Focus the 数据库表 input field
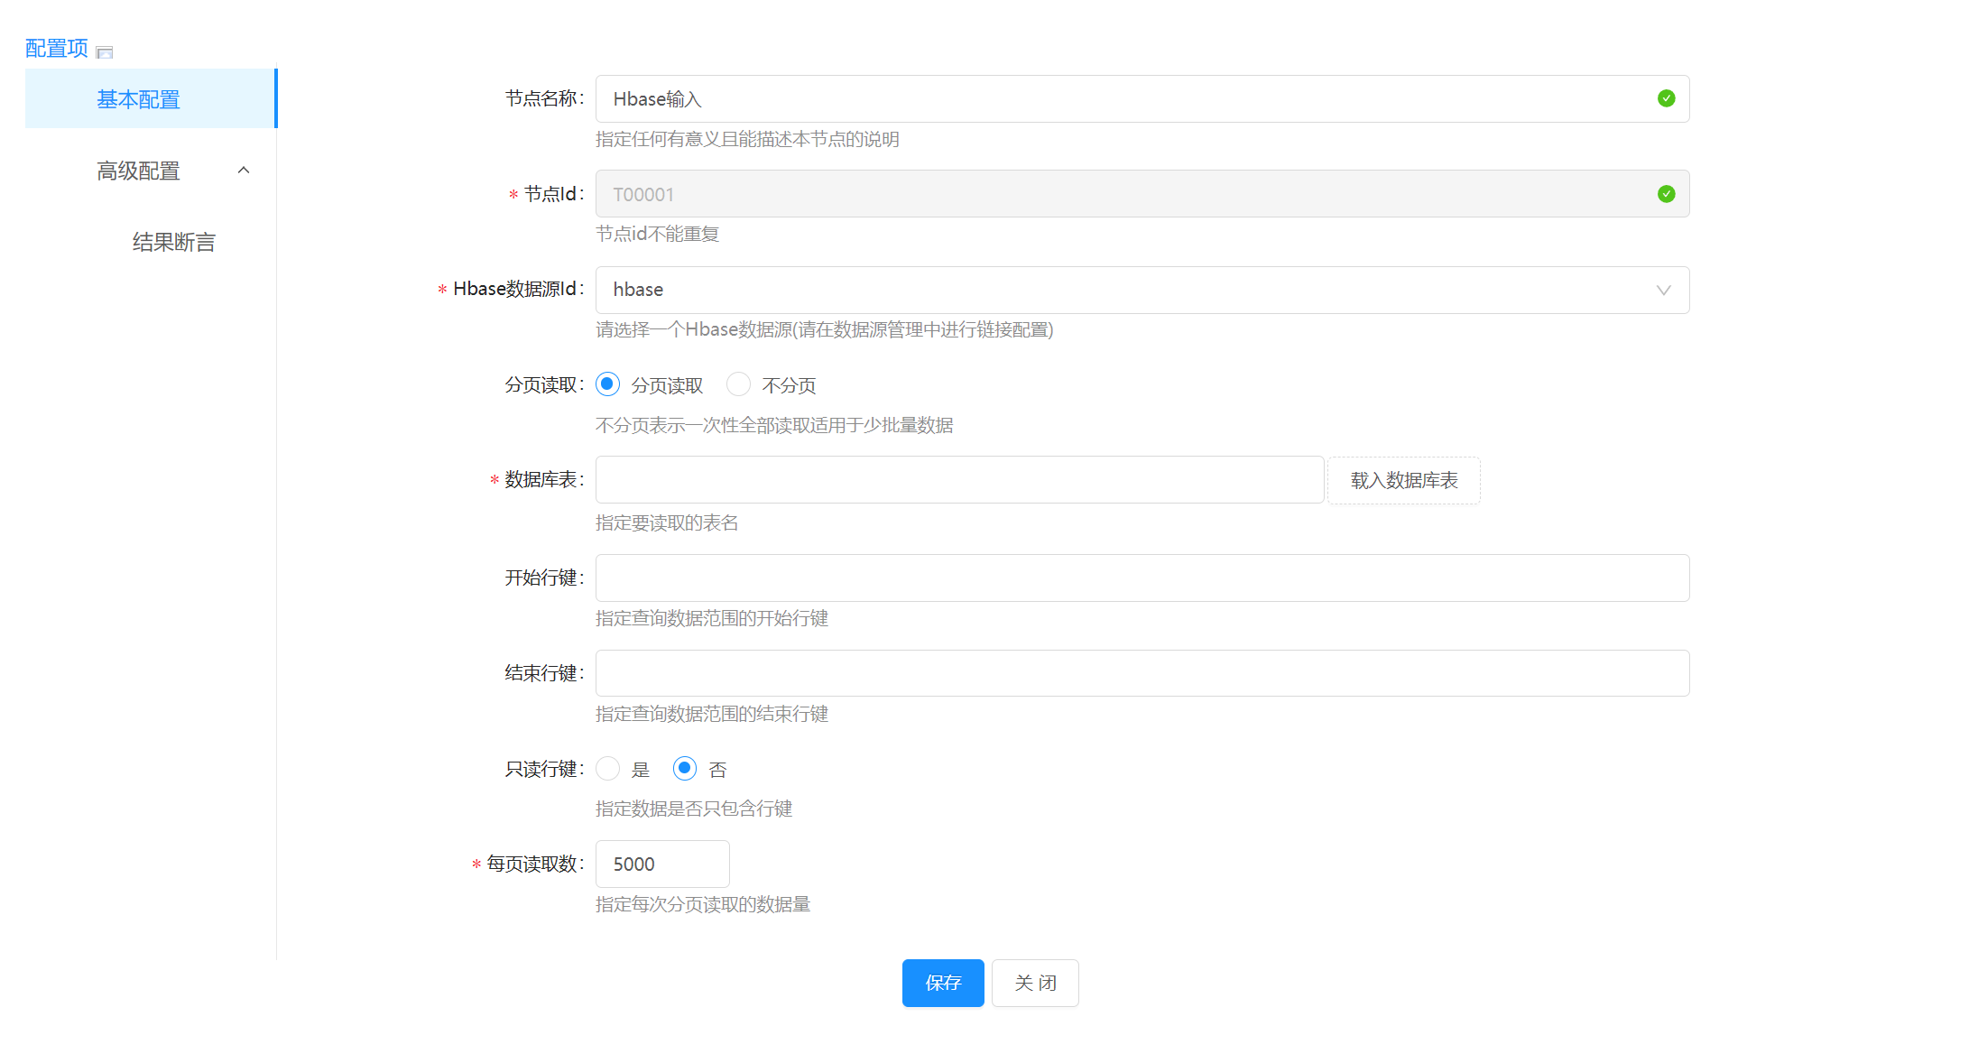1978x1063 pixels. click(958, 480)
